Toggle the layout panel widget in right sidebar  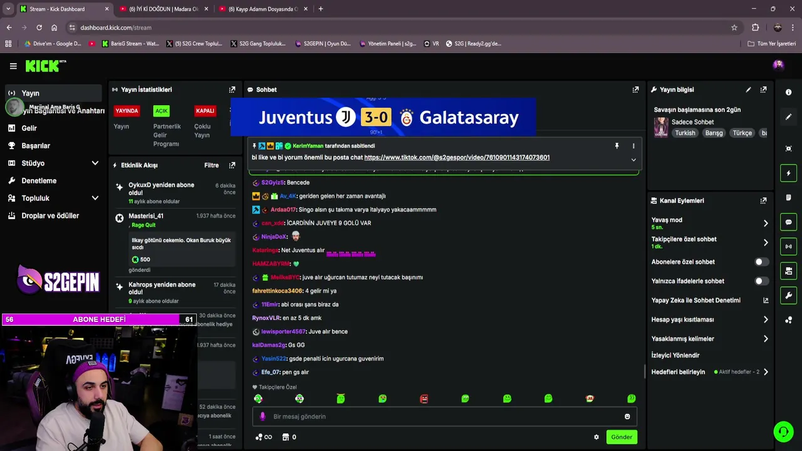pyautogui.click(x=788, y=271)
